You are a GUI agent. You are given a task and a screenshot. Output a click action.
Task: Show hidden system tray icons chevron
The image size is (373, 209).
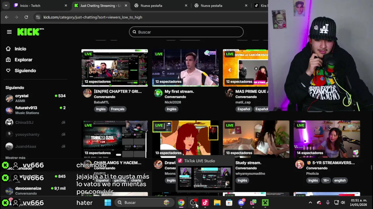(x=310, y=203)
